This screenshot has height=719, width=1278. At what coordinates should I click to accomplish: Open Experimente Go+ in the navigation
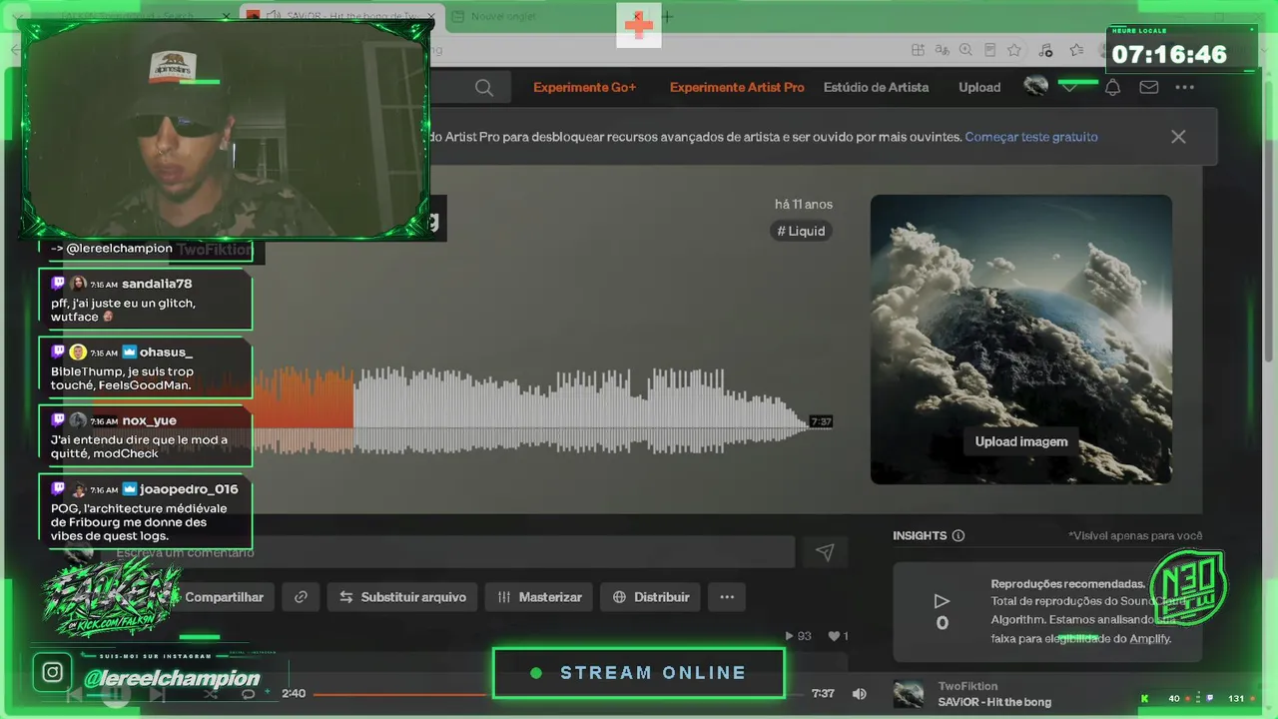(584, 87)
